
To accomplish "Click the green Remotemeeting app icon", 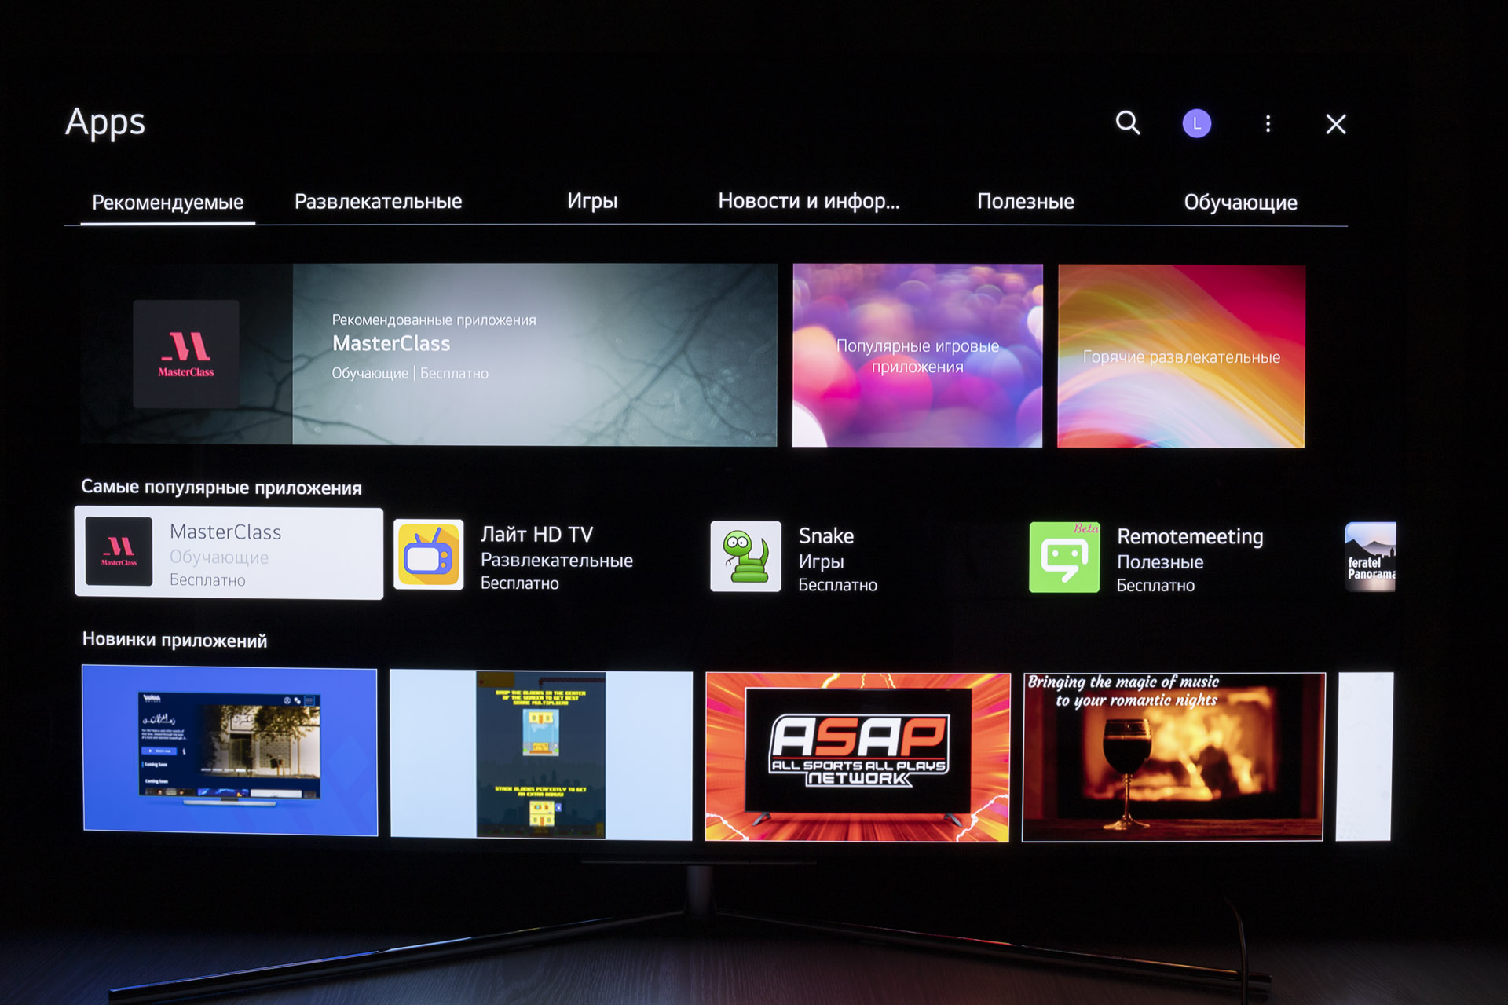I will [x=1064, y=557].
